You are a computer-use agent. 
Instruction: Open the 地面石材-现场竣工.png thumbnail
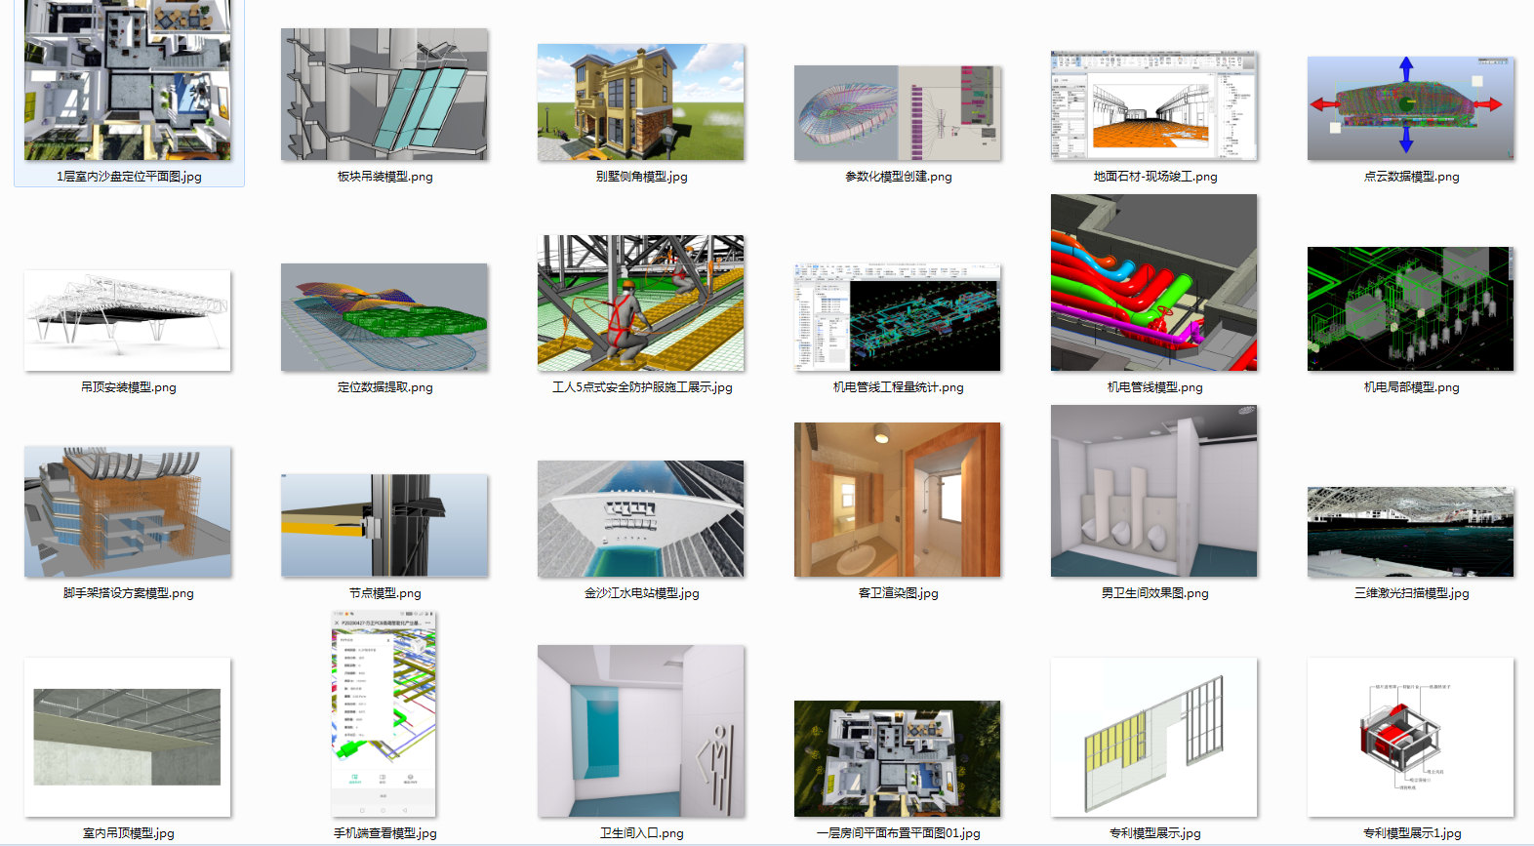1153,106
